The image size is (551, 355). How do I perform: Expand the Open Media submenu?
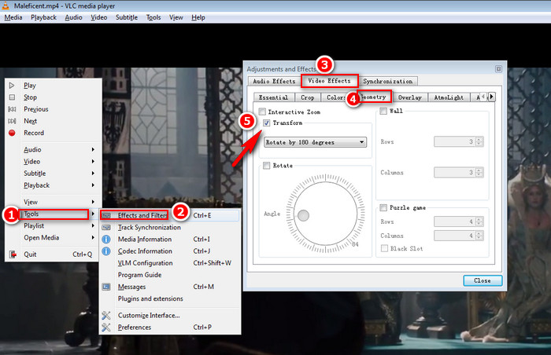[x=54, y=238]
